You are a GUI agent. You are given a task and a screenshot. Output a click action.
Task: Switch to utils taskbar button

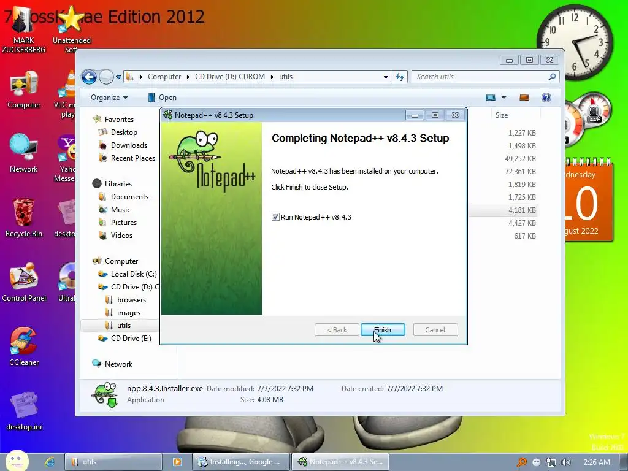click(x=113, y=462)
